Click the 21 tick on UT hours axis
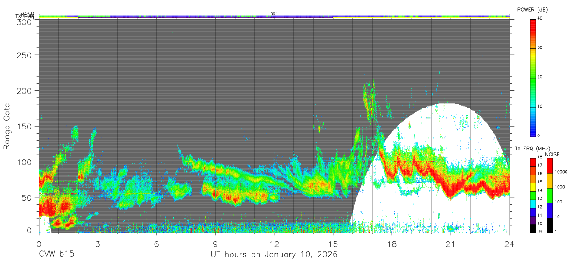 tap(450, 244)
